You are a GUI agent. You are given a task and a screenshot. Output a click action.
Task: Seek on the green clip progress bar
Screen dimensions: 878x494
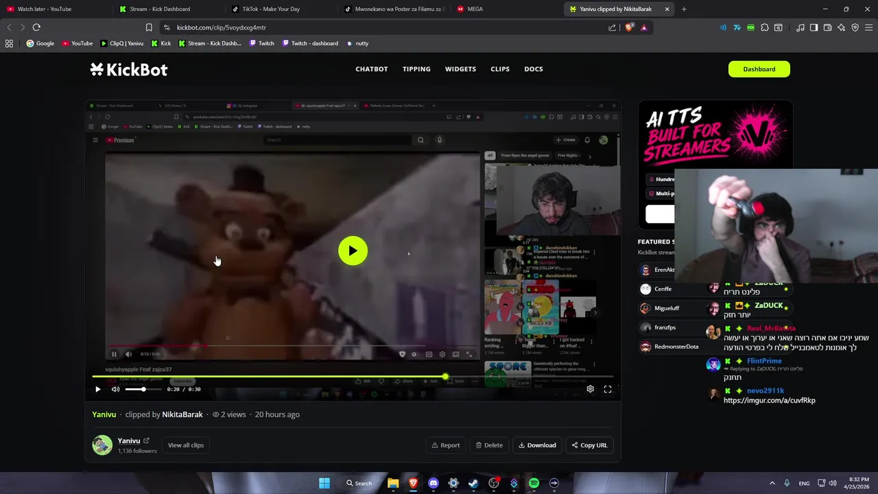(x=353, y=377)
